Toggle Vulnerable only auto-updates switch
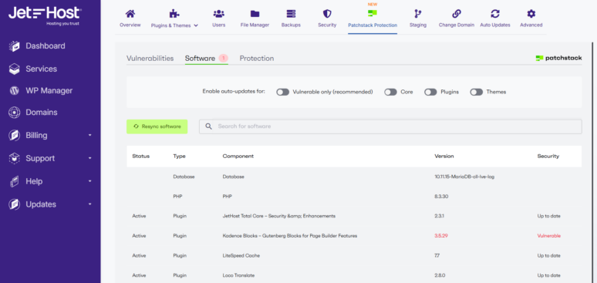The height and width of the screenshot is (283, 597). click(x=283, y=93)
